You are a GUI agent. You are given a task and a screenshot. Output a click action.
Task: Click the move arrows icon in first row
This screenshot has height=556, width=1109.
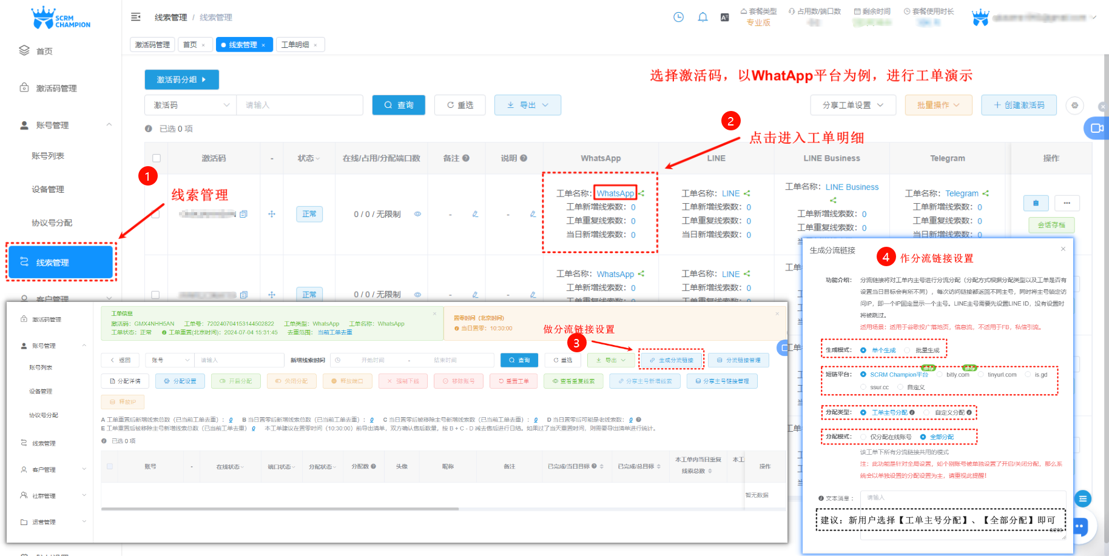pyautogui.click(x=272, y=214)
